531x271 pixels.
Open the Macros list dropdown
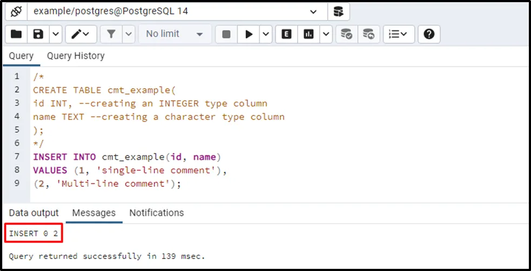pyautogui.click(x=399, y=34)
